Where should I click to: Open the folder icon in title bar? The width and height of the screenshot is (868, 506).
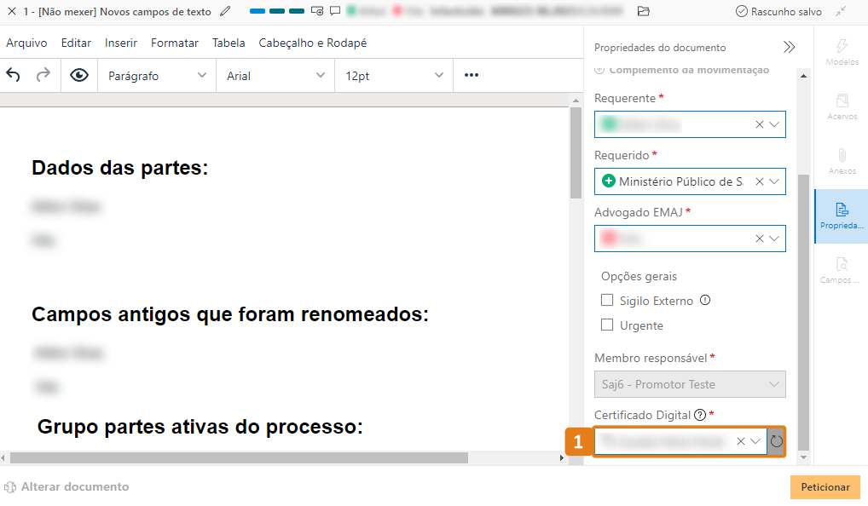(644, 12)
